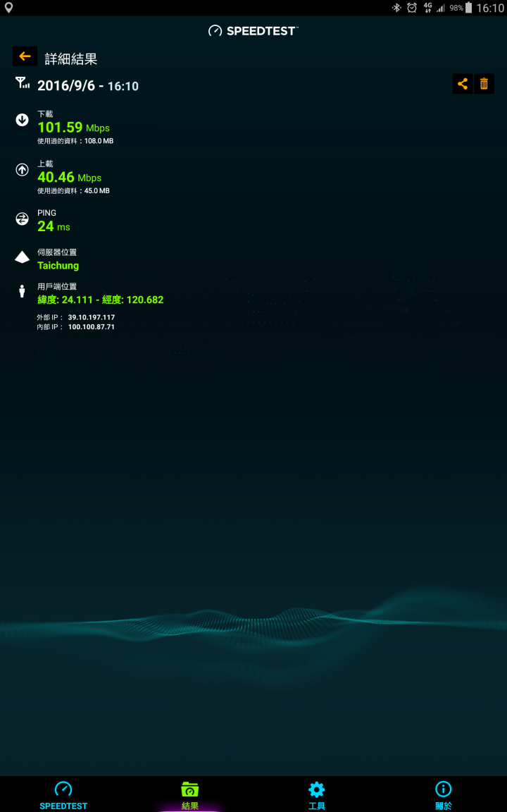Tap the client location person icon
Viewport: 507px width, 812px height.
pyautogui.click(x=22, y=290)
